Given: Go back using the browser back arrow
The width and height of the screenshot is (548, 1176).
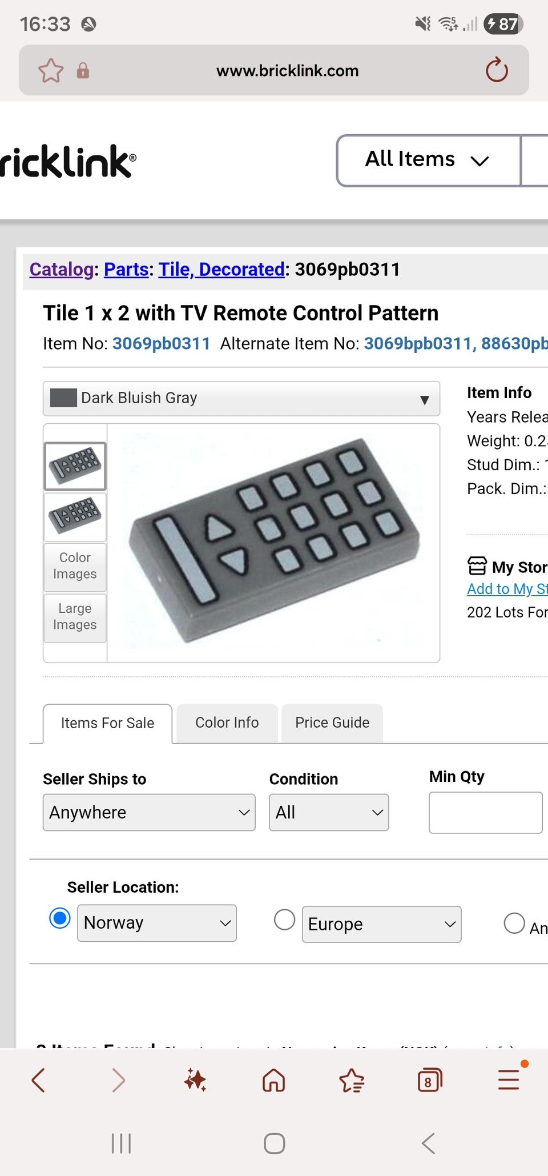Looking at the screenshot, I should (x=39, y=1080).
